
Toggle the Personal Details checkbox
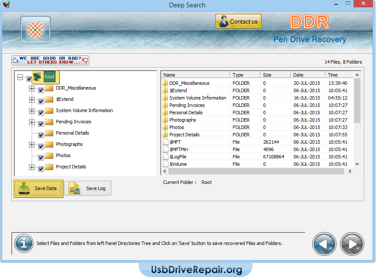tap(41, 135)
